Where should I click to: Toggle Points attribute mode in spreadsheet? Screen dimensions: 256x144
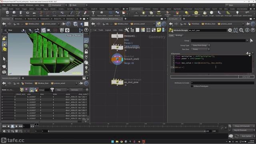click(x=22, y=90)
